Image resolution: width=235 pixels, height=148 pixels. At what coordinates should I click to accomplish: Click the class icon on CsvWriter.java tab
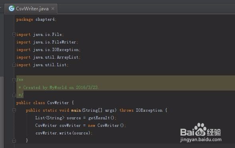12,8
